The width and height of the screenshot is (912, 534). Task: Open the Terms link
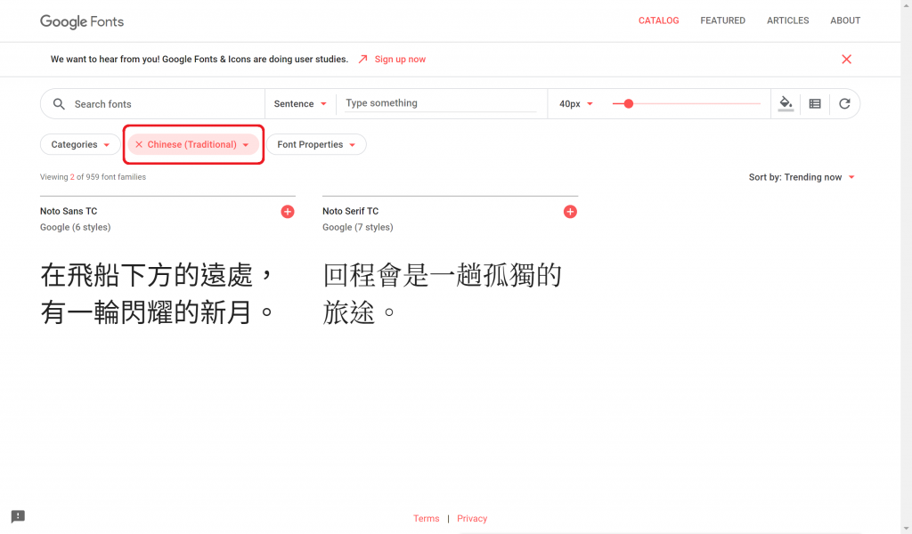click(427, 518)
